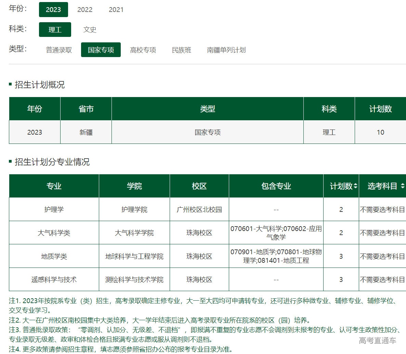Click the 新疆 province cell
This screenshot has height=354, width=406.
(86, 132)
